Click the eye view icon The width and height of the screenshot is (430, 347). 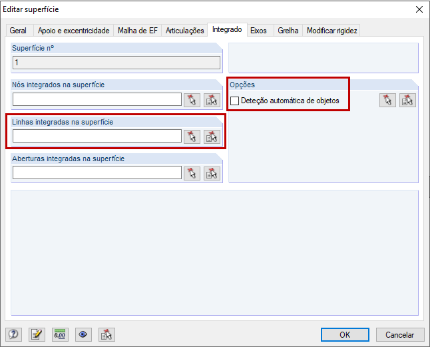[83, 334]
